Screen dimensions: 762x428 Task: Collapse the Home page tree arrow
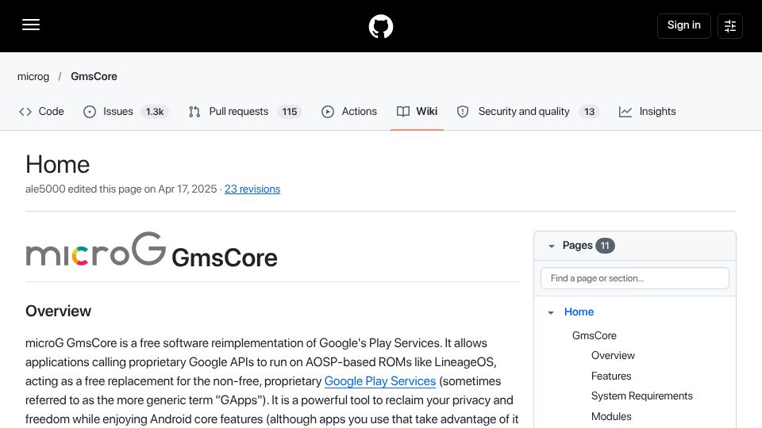tap(551, 312)
